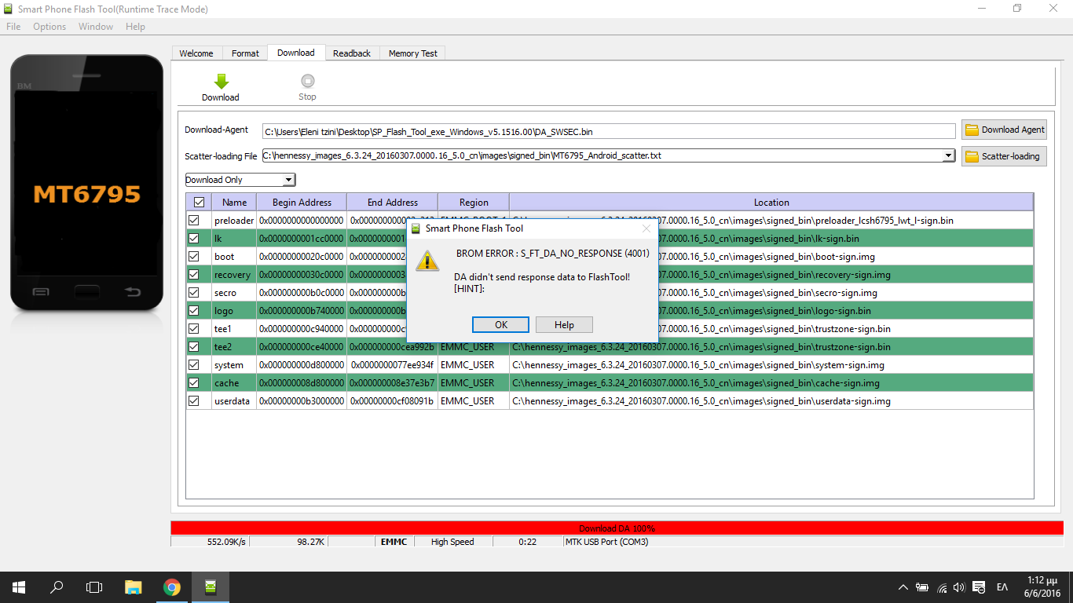The width and height of the screenshot is (1073, 603).
Task: Click the Stop icon in toolbar
Action: coord(307,81)
